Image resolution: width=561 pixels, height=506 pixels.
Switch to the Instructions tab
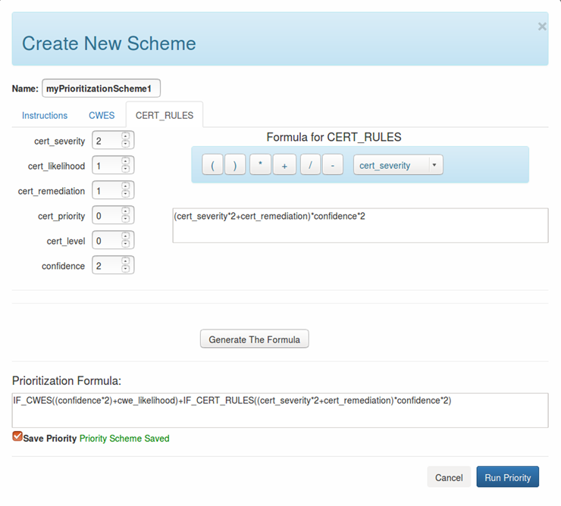click(x=45, y=116)
